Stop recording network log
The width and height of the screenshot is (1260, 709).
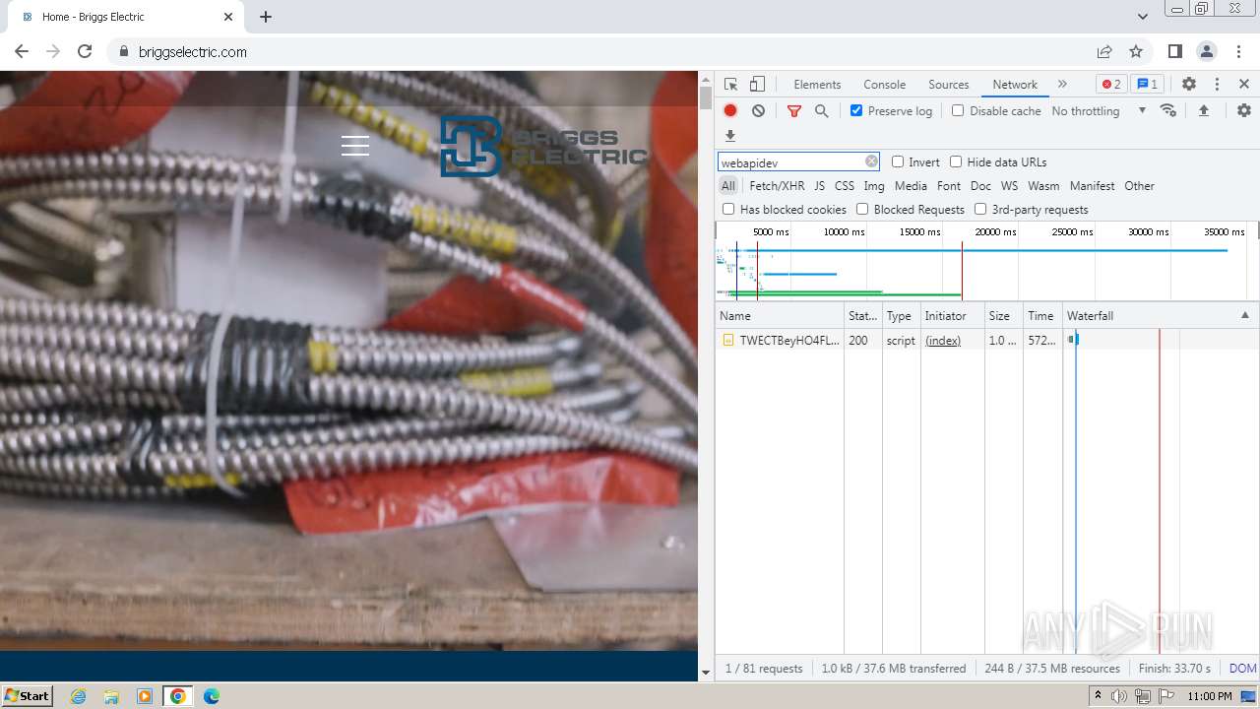point(730,111)
